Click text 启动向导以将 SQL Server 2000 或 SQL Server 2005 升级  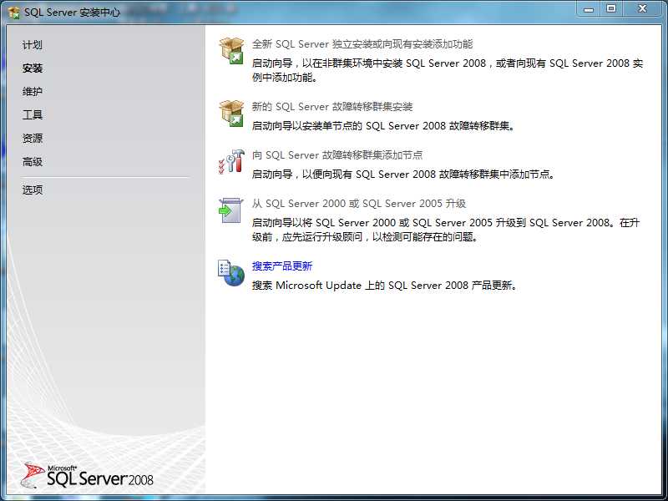[446, 230]
